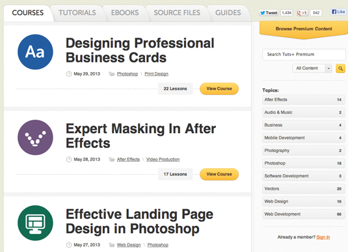
Task: Click the +1 count 542
Action: [316, 13]
